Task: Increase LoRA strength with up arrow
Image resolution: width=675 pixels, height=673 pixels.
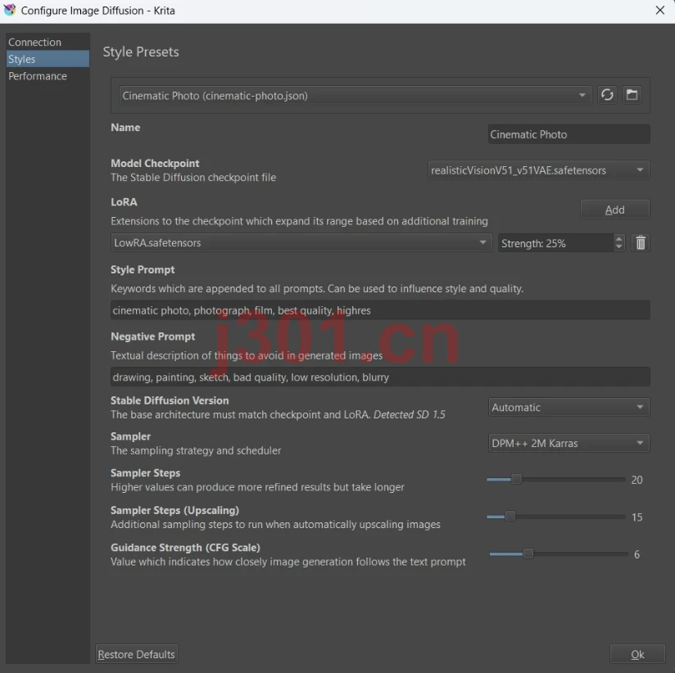Action: 618,239
